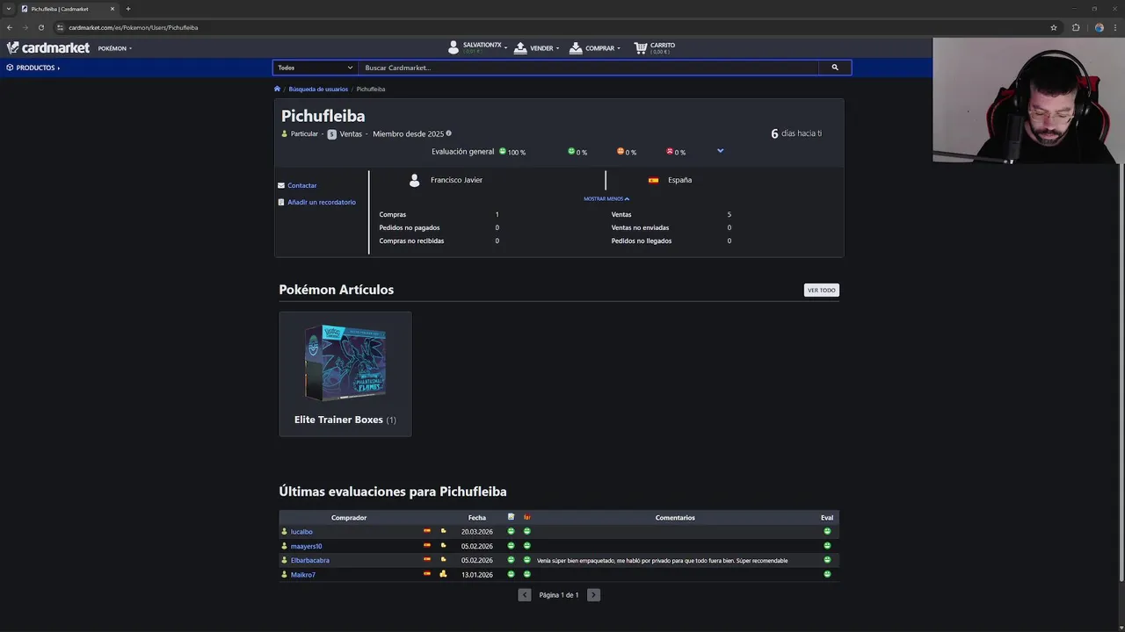Image resolution: width=1125 pixels, height=632 pixels.
Task: Click the packaging column header icon
Action: (x=527, y=517)
